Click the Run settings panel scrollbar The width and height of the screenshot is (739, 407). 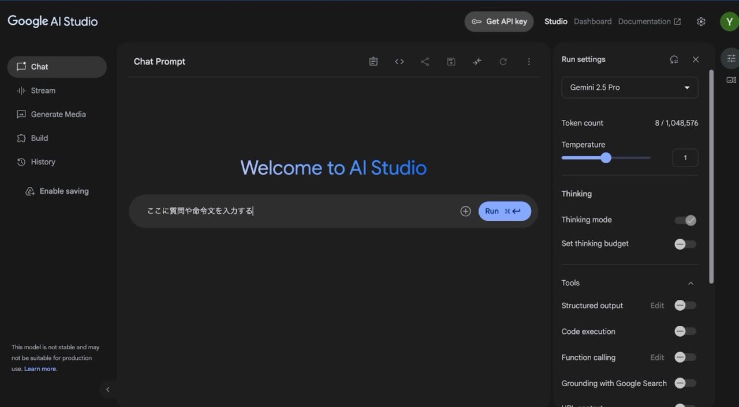[x=711, y=176]
